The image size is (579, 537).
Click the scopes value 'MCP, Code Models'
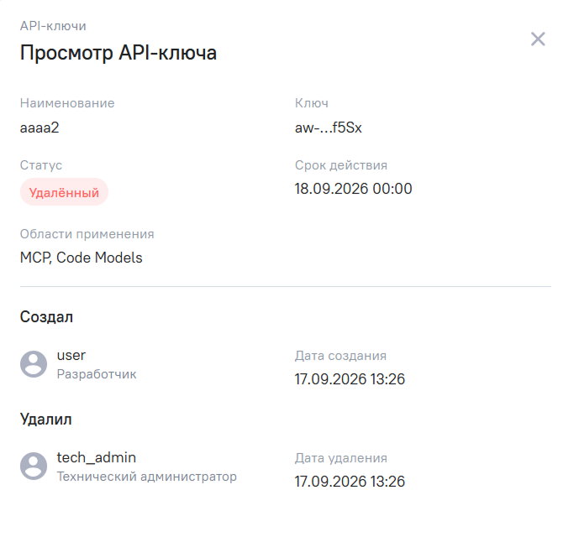click(81, 258)
